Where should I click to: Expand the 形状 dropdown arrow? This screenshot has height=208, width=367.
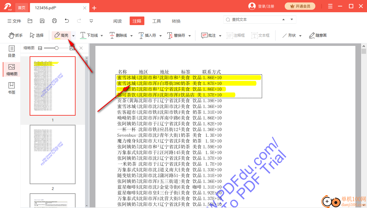click(300, 36)
